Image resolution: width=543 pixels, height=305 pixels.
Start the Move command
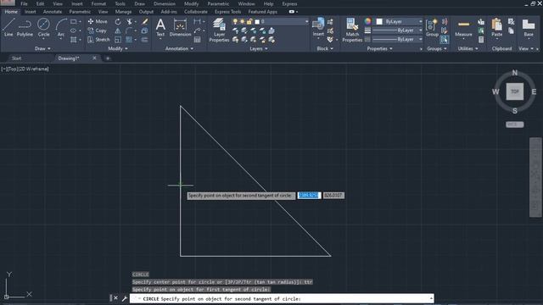point(98,21)
